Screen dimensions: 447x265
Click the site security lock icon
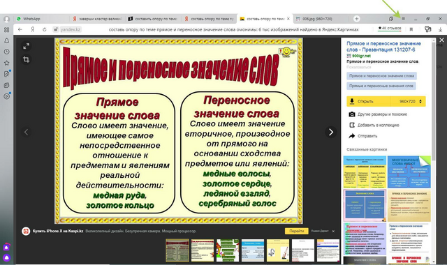(x=56, y=29)
